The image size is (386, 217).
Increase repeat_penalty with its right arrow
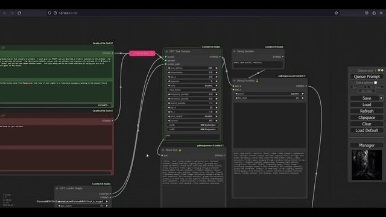[x=217, y=103]
